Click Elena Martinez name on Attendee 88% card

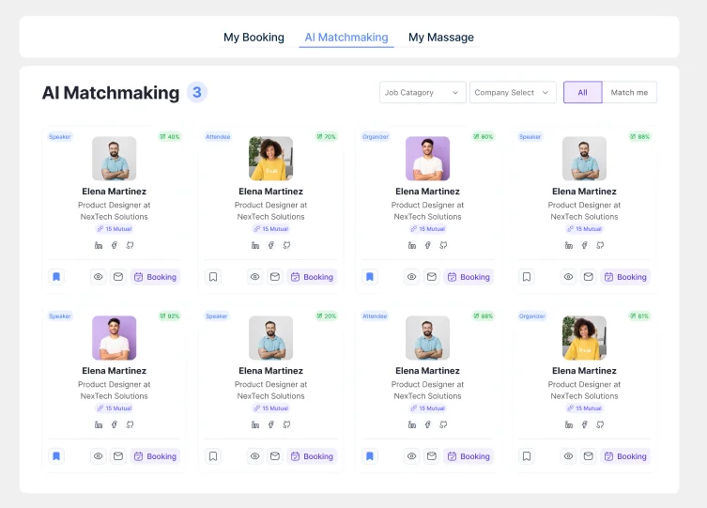click(427, 371)
